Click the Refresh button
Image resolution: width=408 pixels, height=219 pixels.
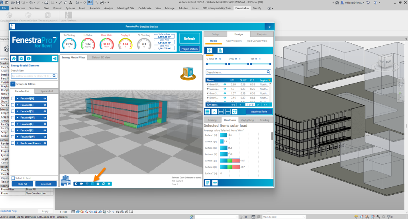coord(189,39)
